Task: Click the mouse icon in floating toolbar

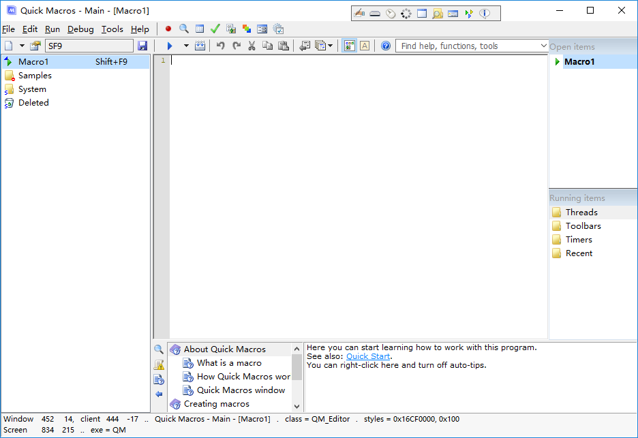Action: tap(391, 13)
